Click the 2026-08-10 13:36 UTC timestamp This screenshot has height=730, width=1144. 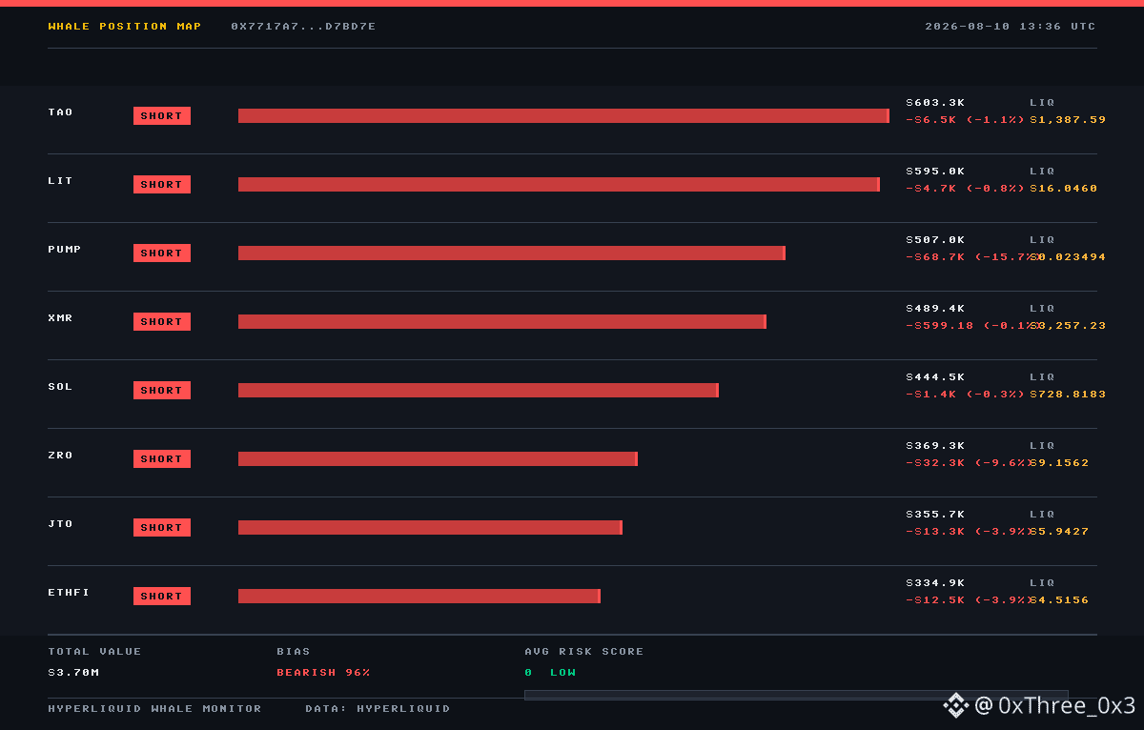click(1011, 27)
